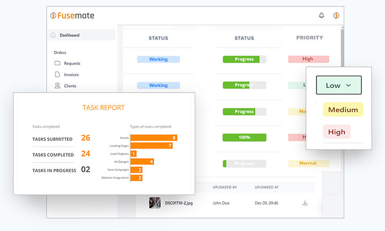This screenshot has width=385, height=231.
Task: Expand the Low priority dropdown
Action: tap(338, 86)
